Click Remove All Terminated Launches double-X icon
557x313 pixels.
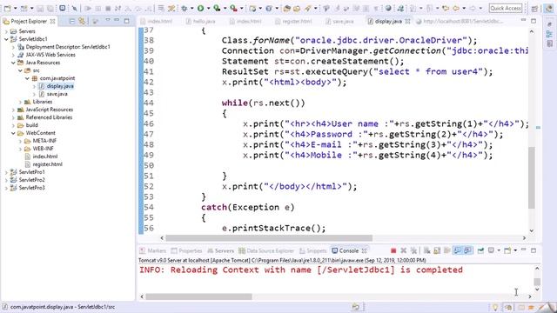(x=413, y=250)
